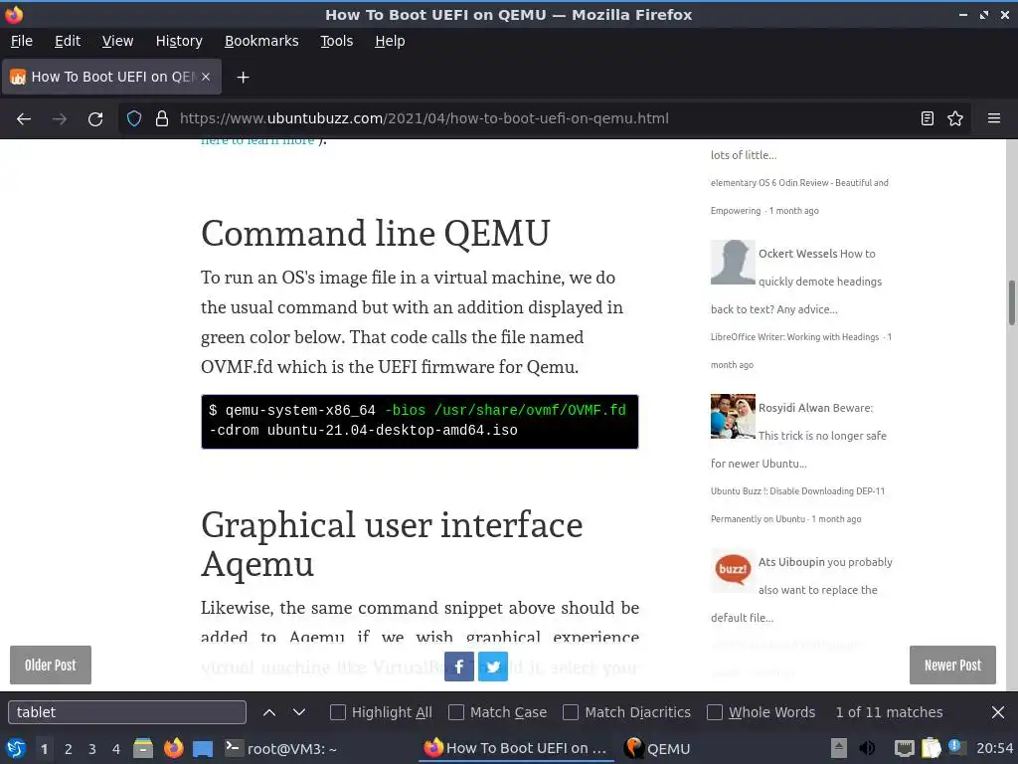Open the Tools menu
This screenshot has width=1018, height=764.
tap(336, 41)
